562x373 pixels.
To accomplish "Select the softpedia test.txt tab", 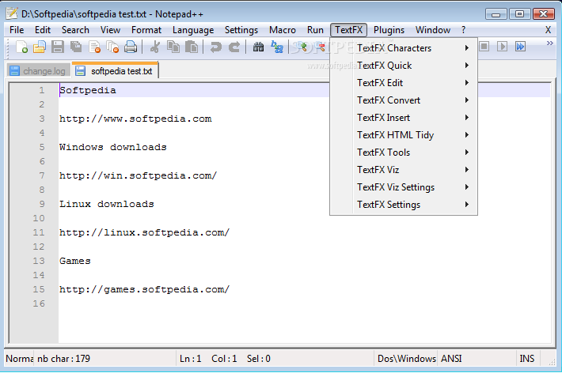I will (116, 70).
